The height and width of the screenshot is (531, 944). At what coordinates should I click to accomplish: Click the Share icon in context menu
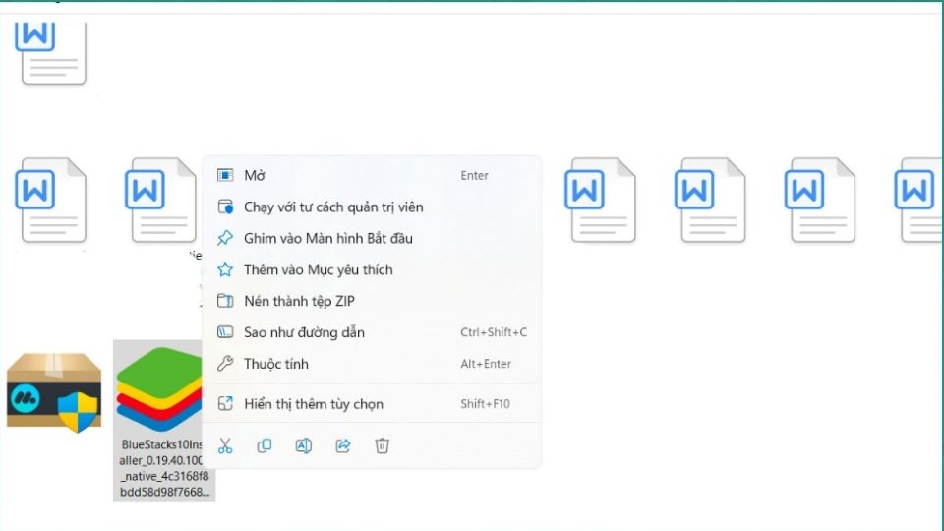pos(342,446)
